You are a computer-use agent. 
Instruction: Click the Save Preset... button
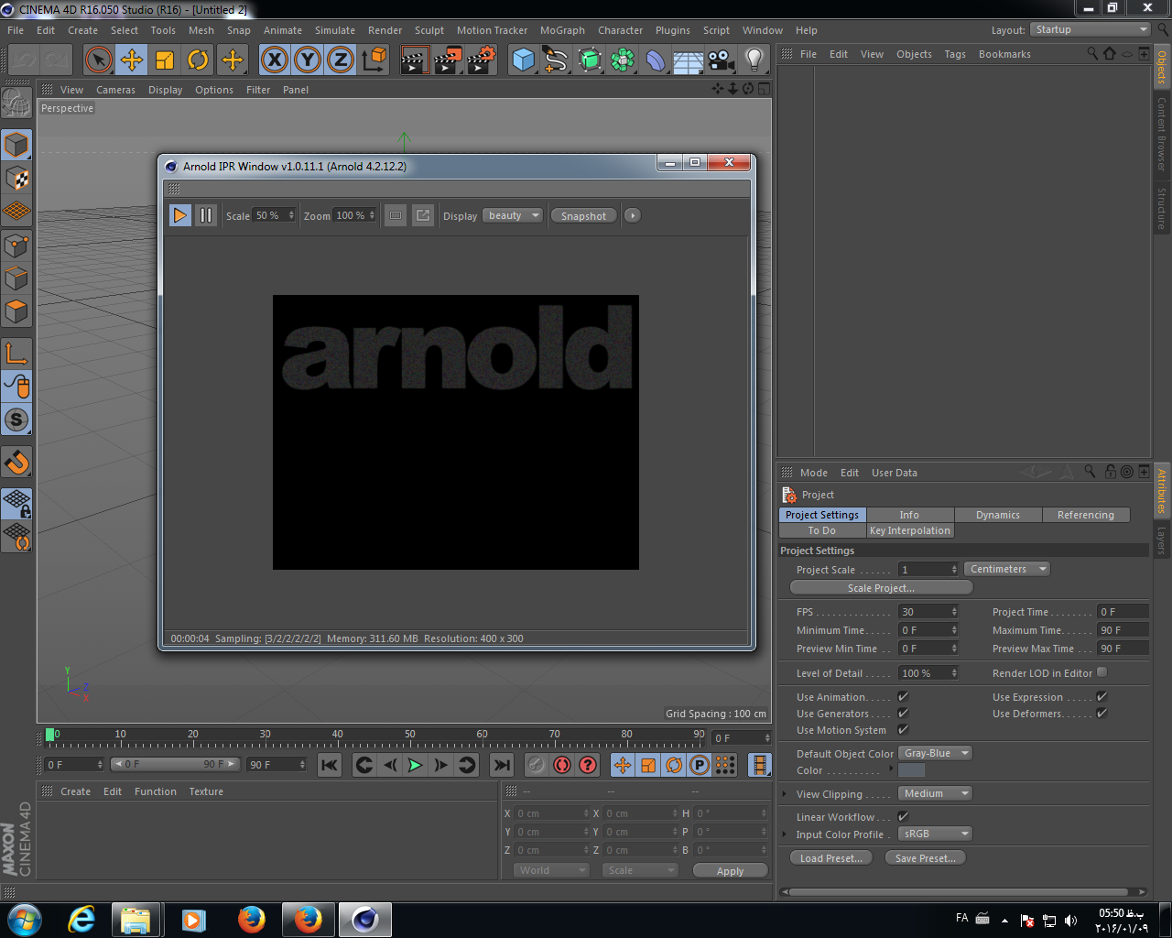[x=926, y=858]
